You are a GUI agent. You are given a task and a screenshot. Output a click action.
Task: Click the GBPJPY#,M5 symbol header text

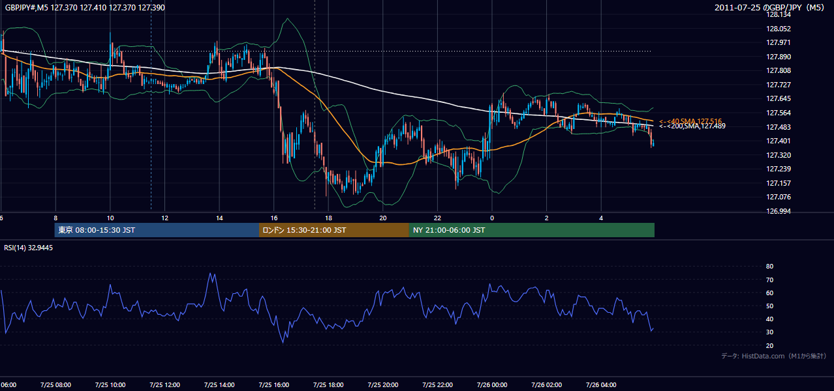pyautogui.click(x=85, y=8)
